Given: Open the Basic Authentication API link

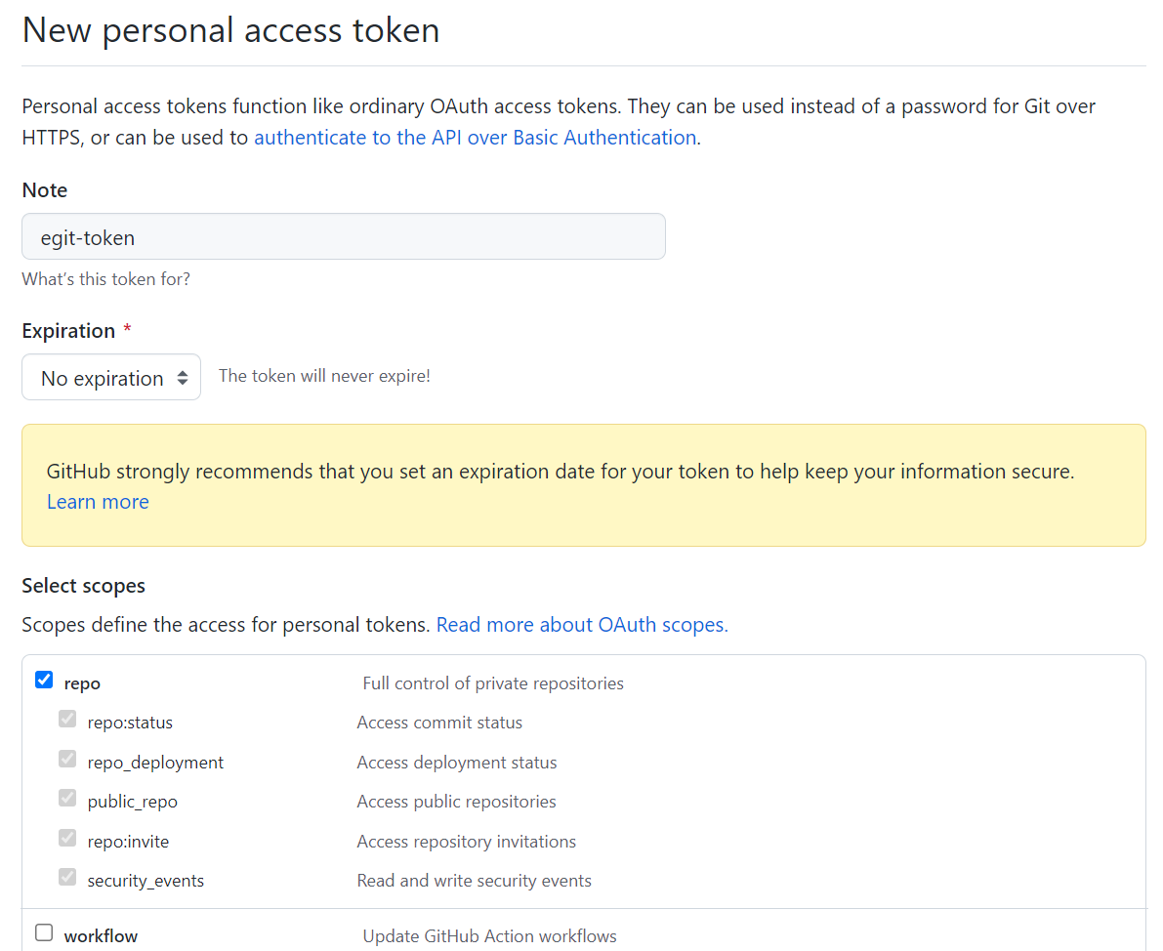Looking at the screenshot, I should click(475, 138).
